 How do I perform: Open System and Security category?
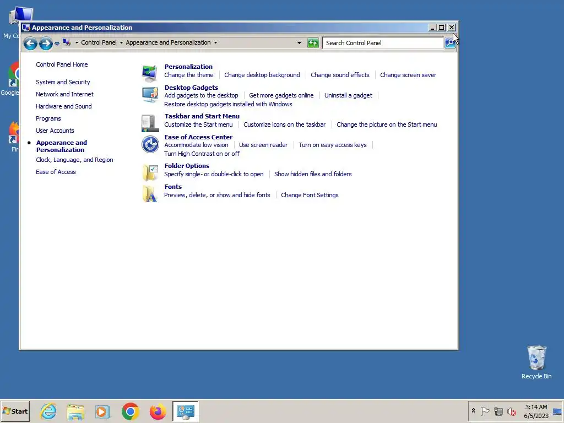(x=63, y=82)
